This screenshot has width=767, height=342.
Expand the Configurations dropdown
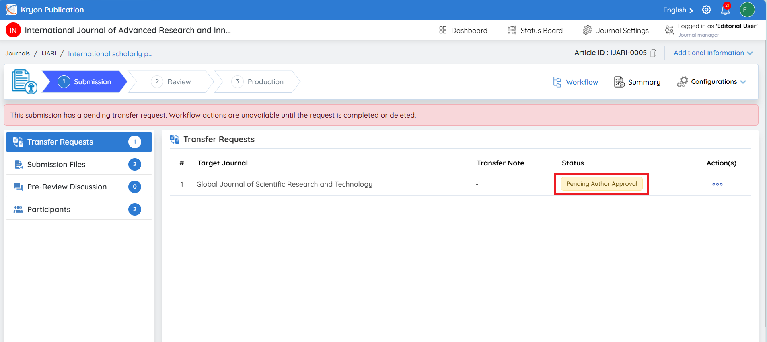[711, 82]
